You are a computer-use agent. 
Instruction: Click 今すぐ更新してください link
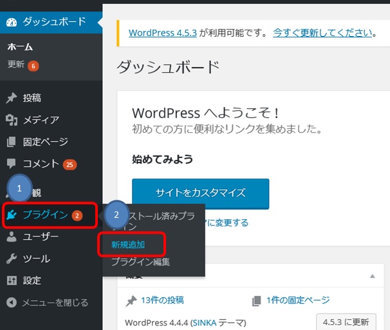pyautogui.click(x=322, y=33)
